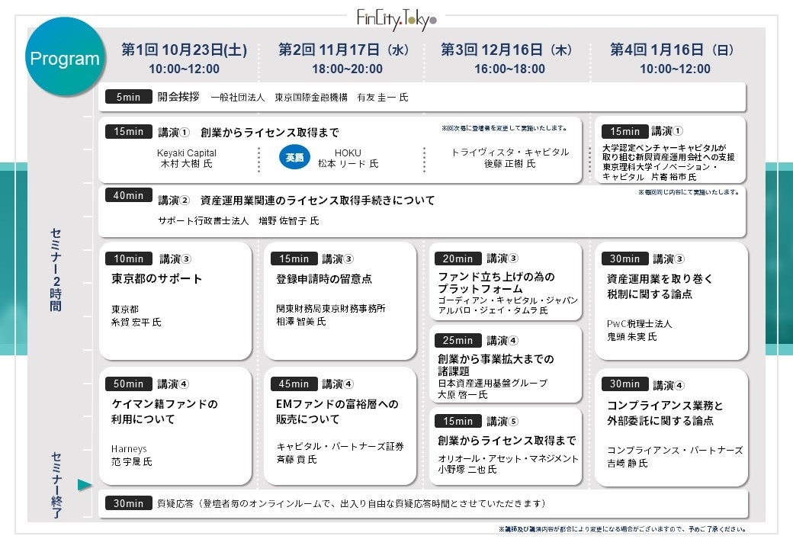The height and width of the screenshot is (549, 793).
Task: Click the 16:00~18:00 time text
Action: [510, 69]
